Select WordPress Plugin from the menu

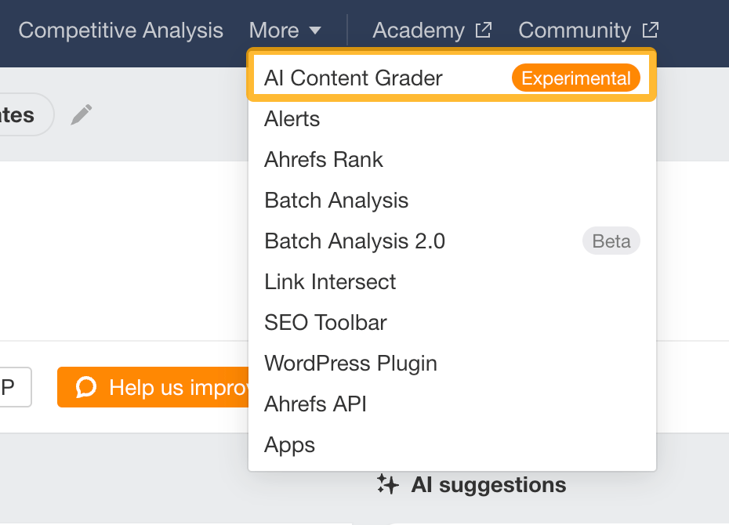(350, 363)
